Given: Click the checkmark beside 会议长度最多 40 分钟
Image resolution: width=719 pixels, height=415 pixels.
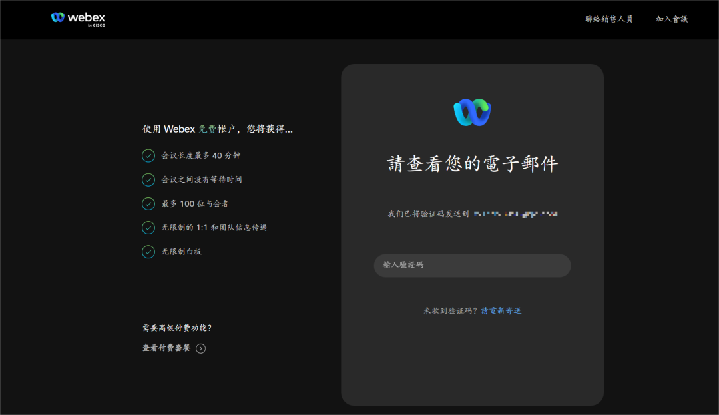Looking at the screenshot, I should coord(148,155).
